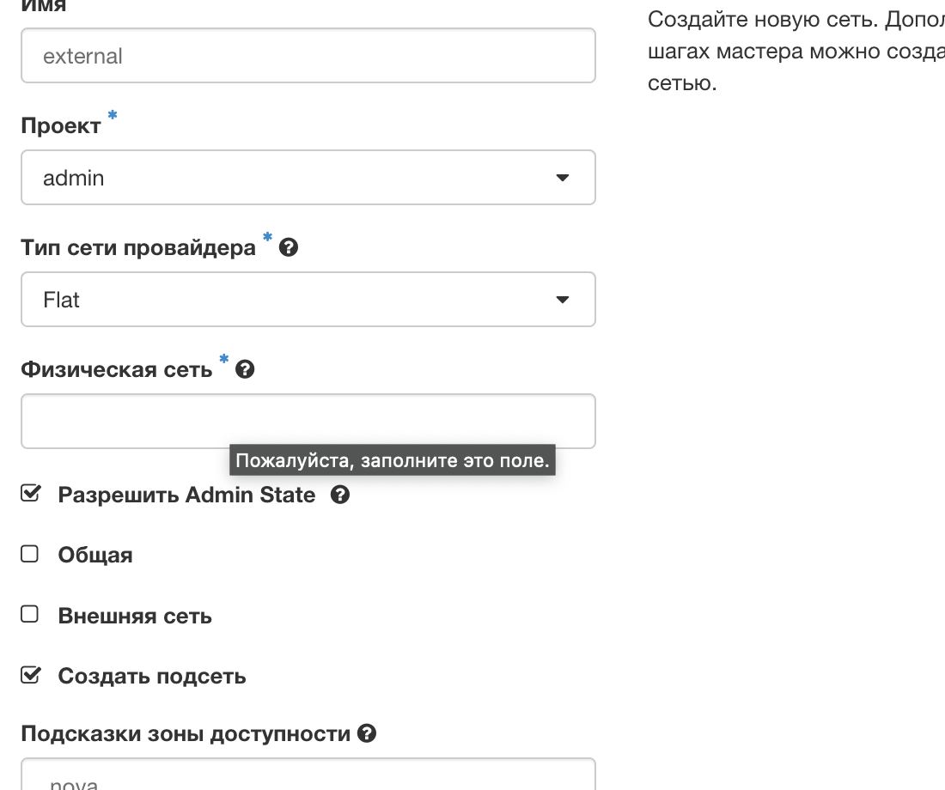Open the Проект dropdown showing admin
The width and height of the screenshot is (945, 790).
click(308, 178)
